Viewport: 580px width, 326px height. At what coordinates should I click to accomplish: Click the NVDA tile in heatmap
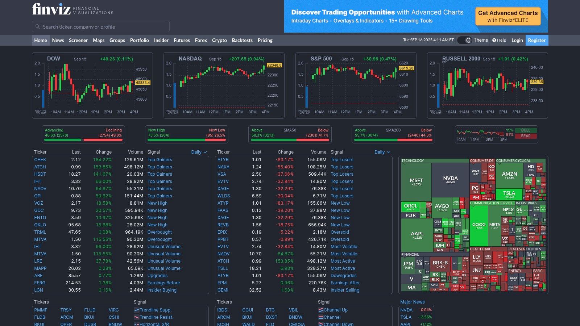pyautogui.click(x=450, y=179)
